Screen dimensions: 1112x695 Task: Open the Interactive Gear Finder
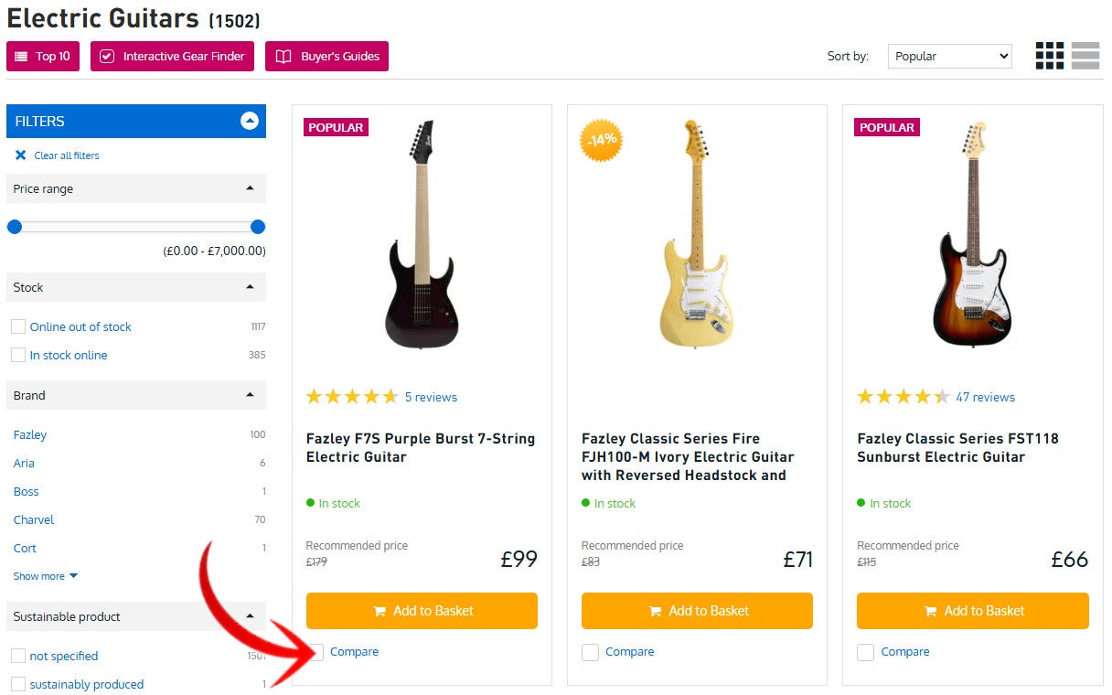tap(172, 56)
